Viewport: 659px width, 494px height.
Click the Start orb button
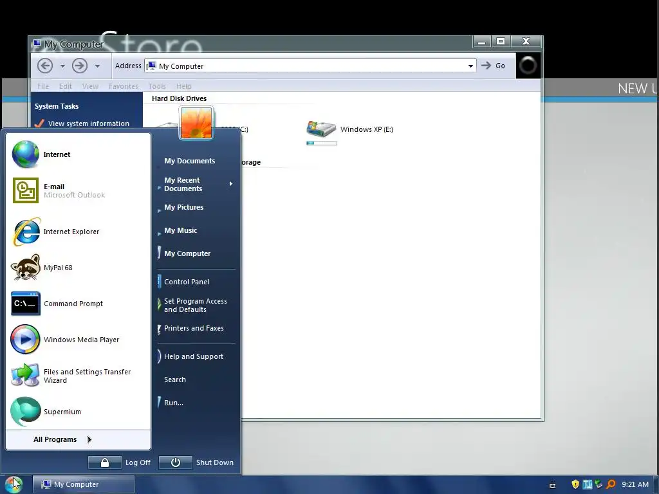(14, 484)
